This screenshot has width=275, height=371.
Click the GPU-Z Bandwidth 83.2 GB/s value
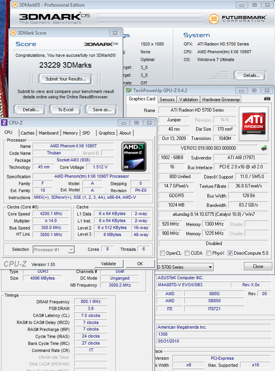(248, 205)
